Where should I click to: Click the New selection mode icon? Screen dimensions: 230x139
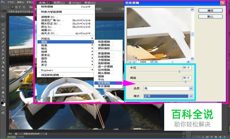pos(13,7)
